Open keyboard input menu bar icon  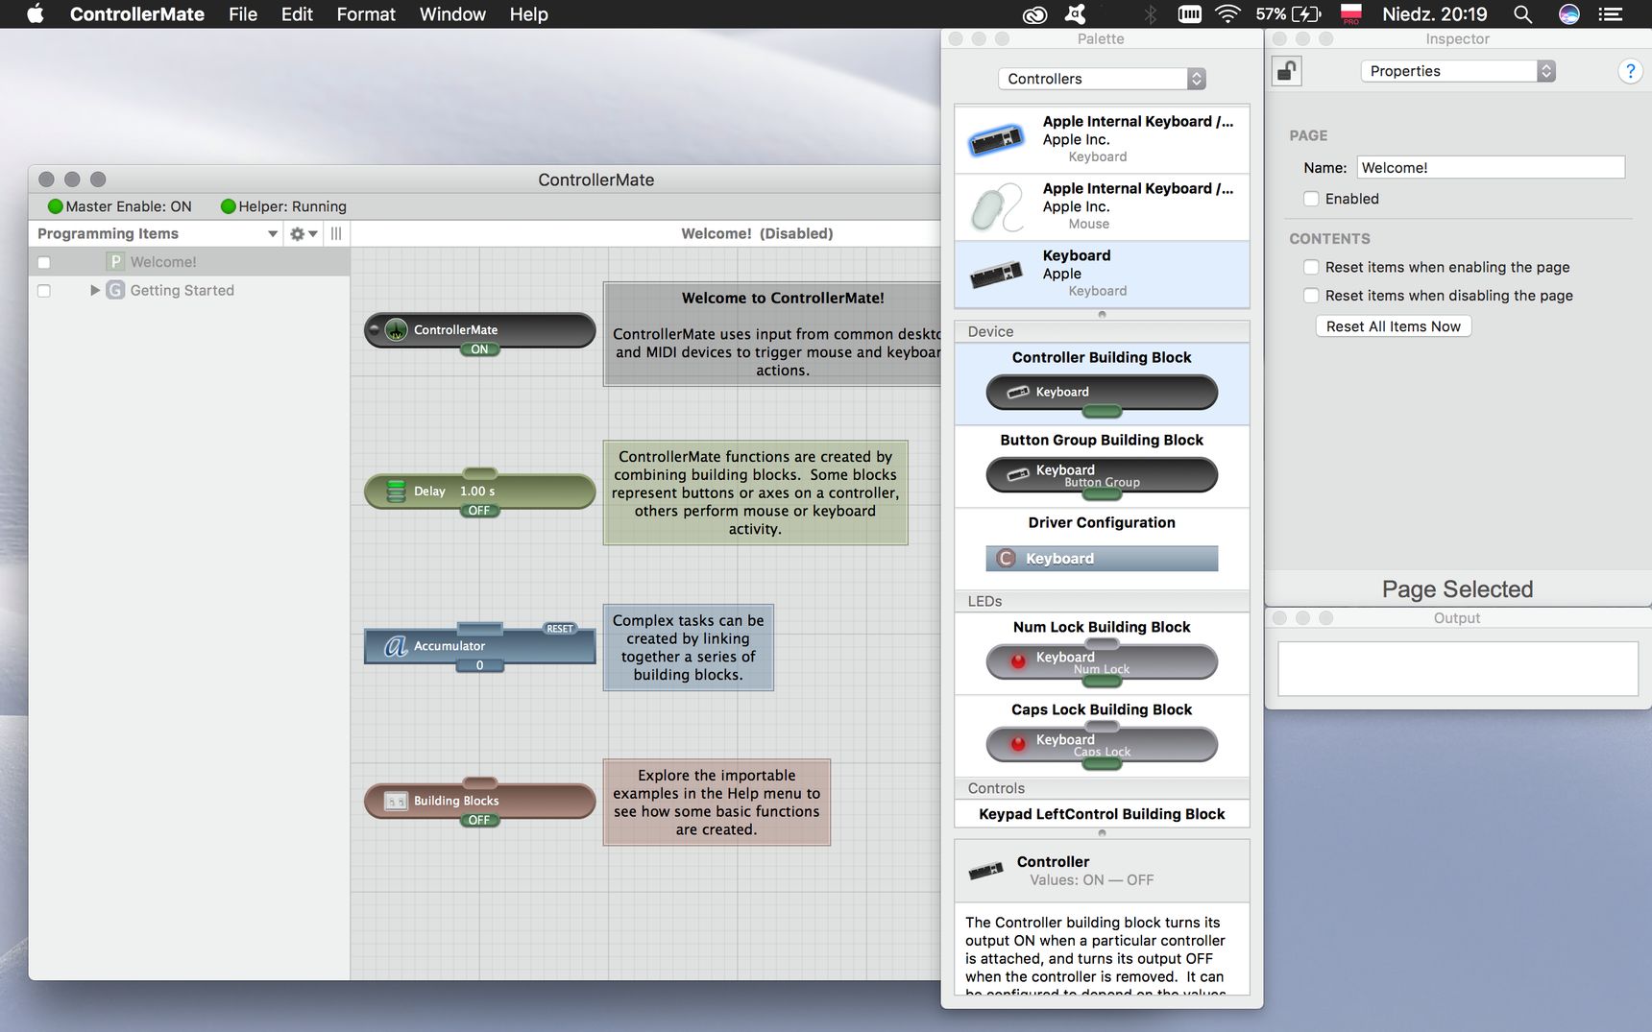click(1190, 14)
